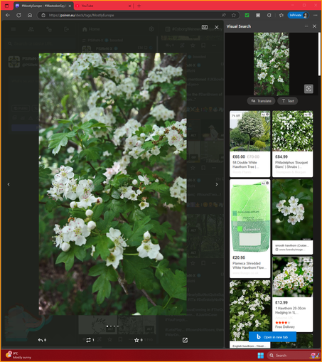This screenshot has width=322, height=362.
Task: Click the Text button in Visual Search
Action: (288, 101)
